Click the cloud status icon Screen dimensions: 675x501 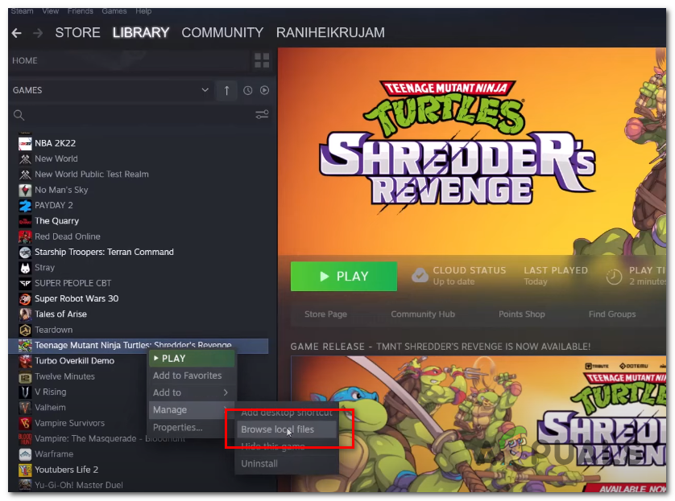pos(420,275)
